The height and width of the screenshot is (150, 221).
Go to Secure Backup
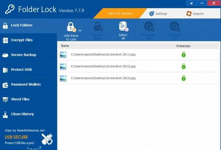28,55
